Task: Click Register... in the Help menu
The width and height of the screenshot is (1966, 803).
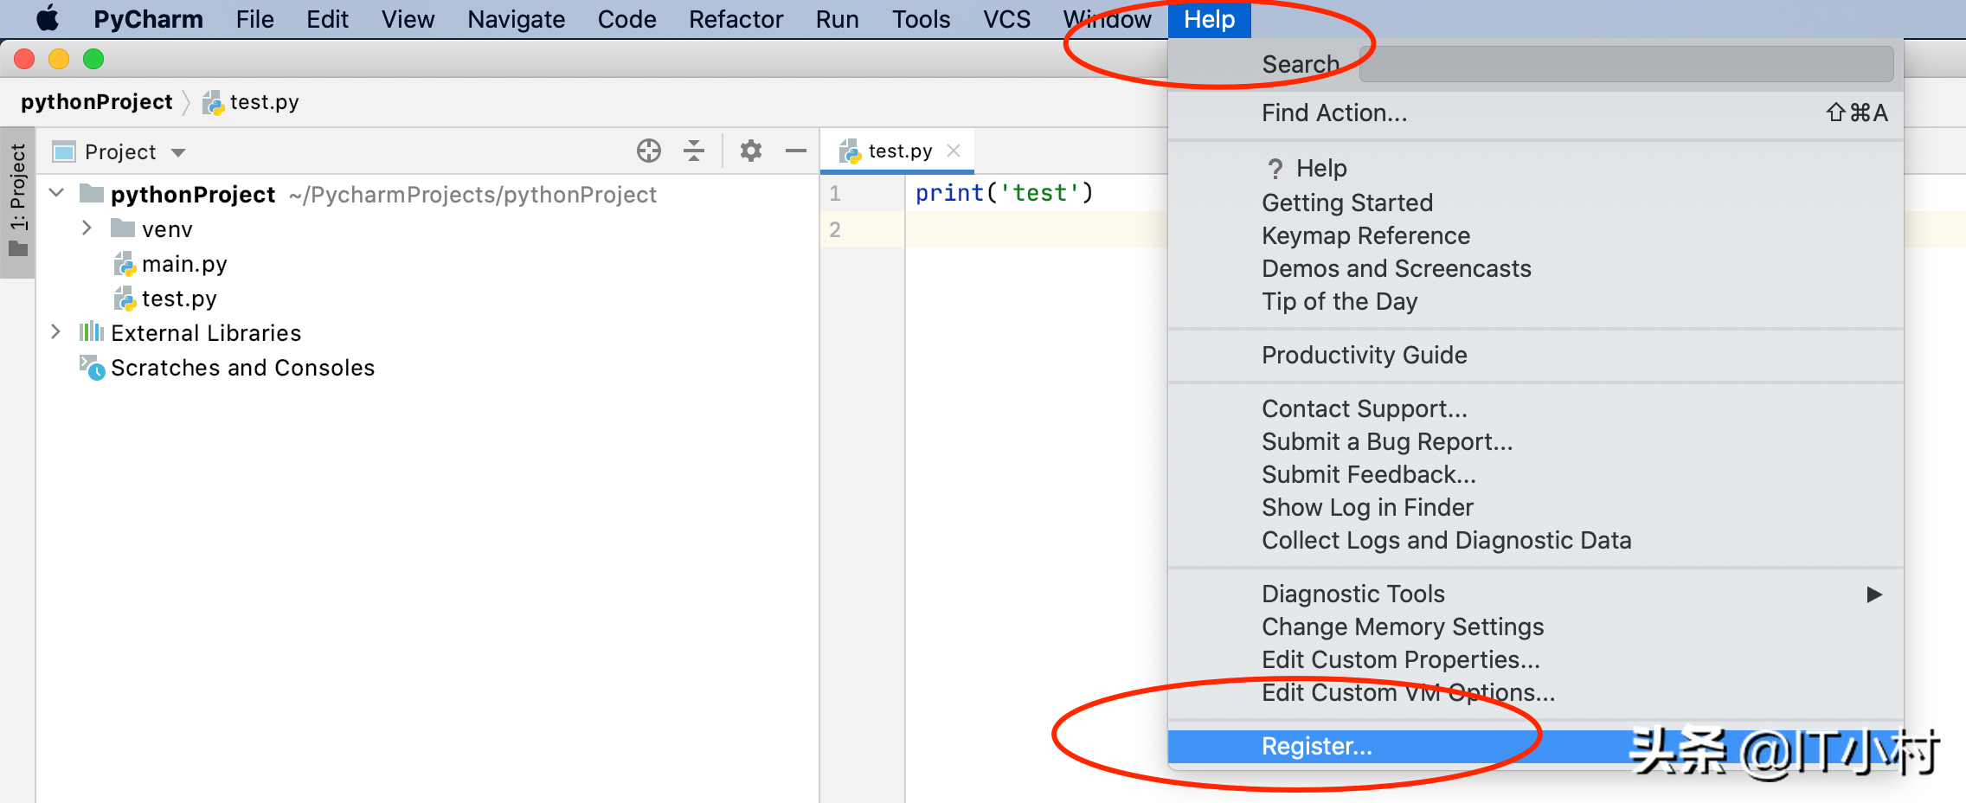Action: [x=1316, y=746]
